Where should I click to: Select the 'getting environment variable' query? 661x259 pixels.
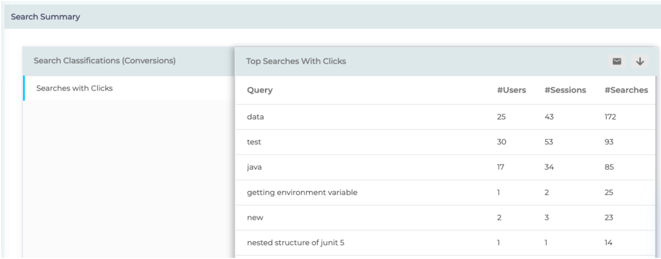[x=302, y=193]
